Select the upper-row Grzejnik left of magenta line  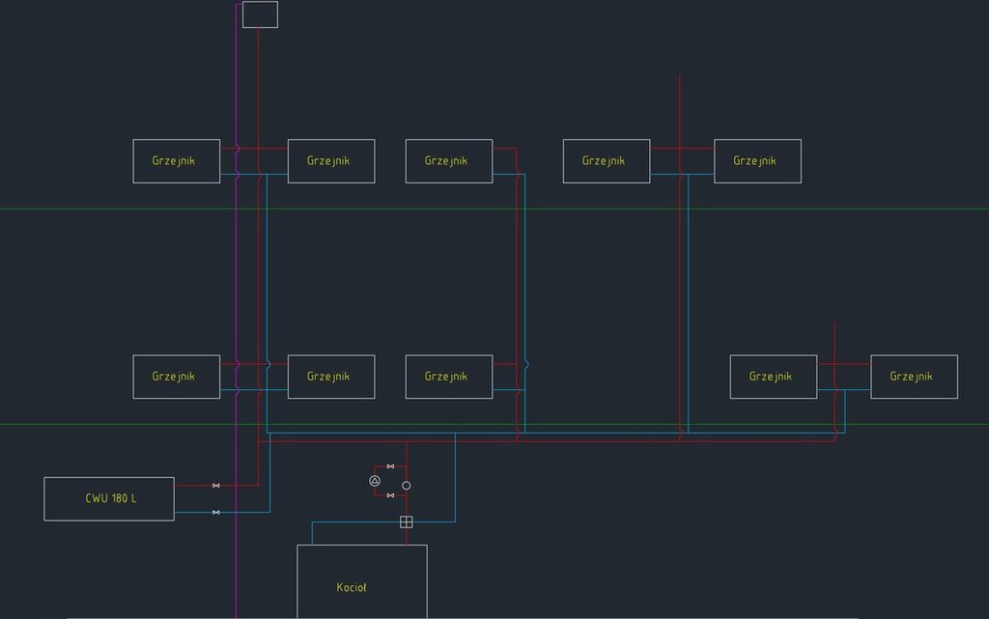176,161
